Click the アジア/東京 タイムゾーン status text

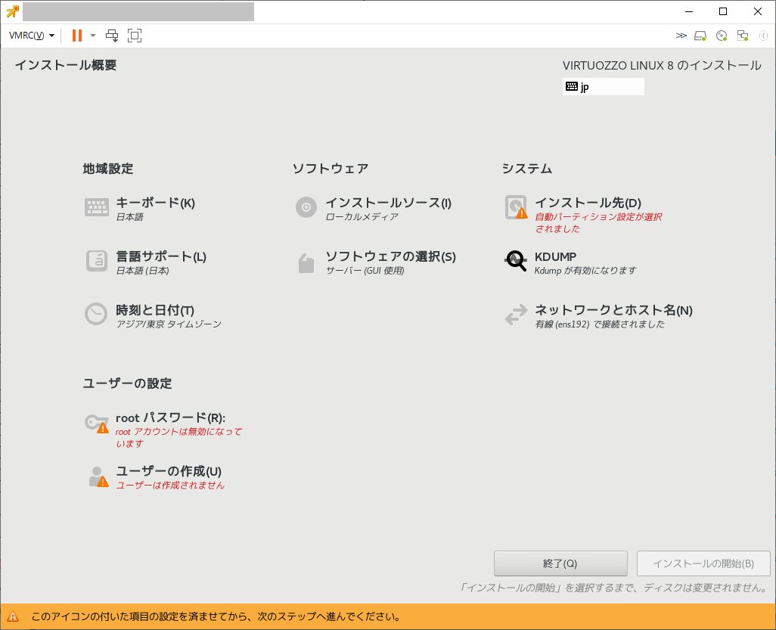(169, 324)
